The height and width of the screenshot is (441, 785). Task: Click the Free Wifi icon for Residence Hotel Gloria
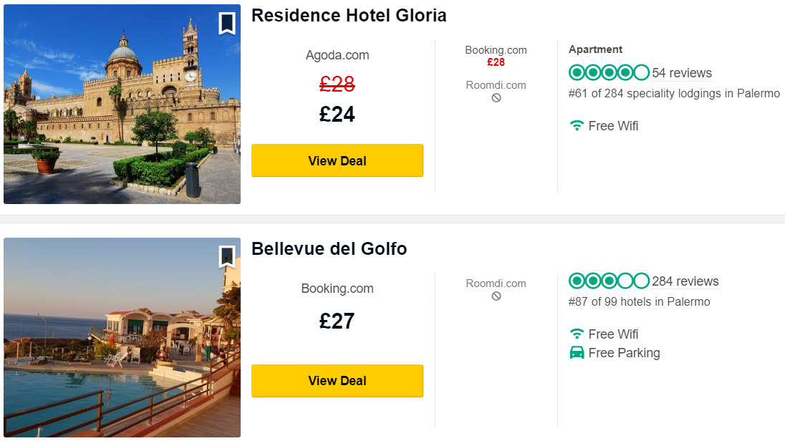pos(577,126)
